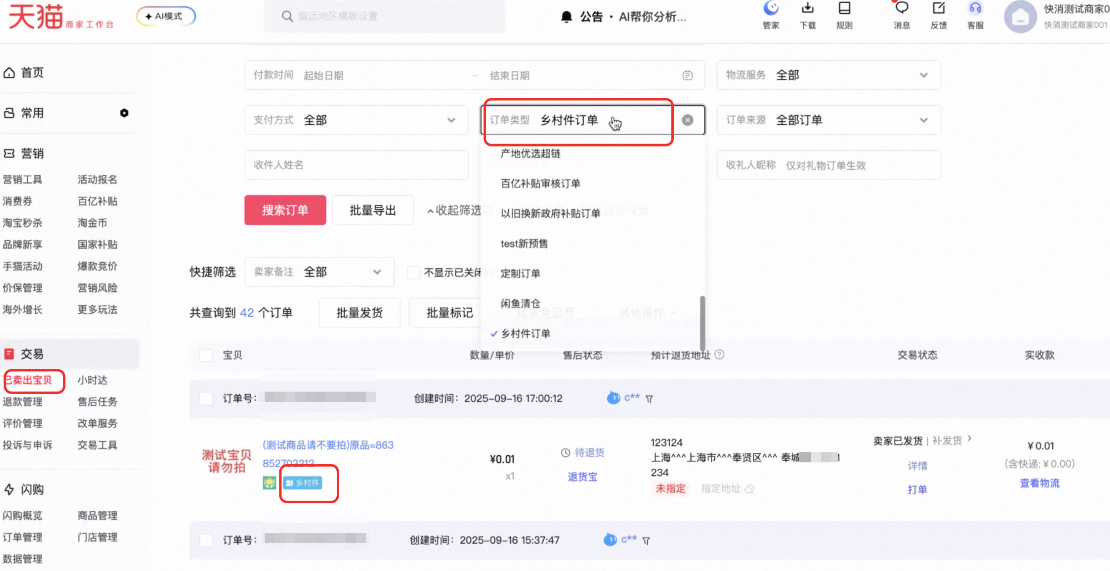Choose test新预售 order type
Image resolution: width=1110 pixels, height=571 pixels.
point(524,243)
